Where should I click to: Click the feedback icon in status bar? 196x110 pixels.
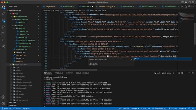(189, 108)
